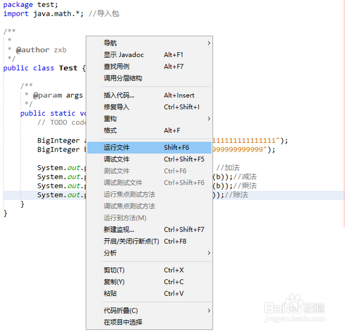Click 在项目中选择 at menu bottom
The image size is (345, 331).
(149, 322)
